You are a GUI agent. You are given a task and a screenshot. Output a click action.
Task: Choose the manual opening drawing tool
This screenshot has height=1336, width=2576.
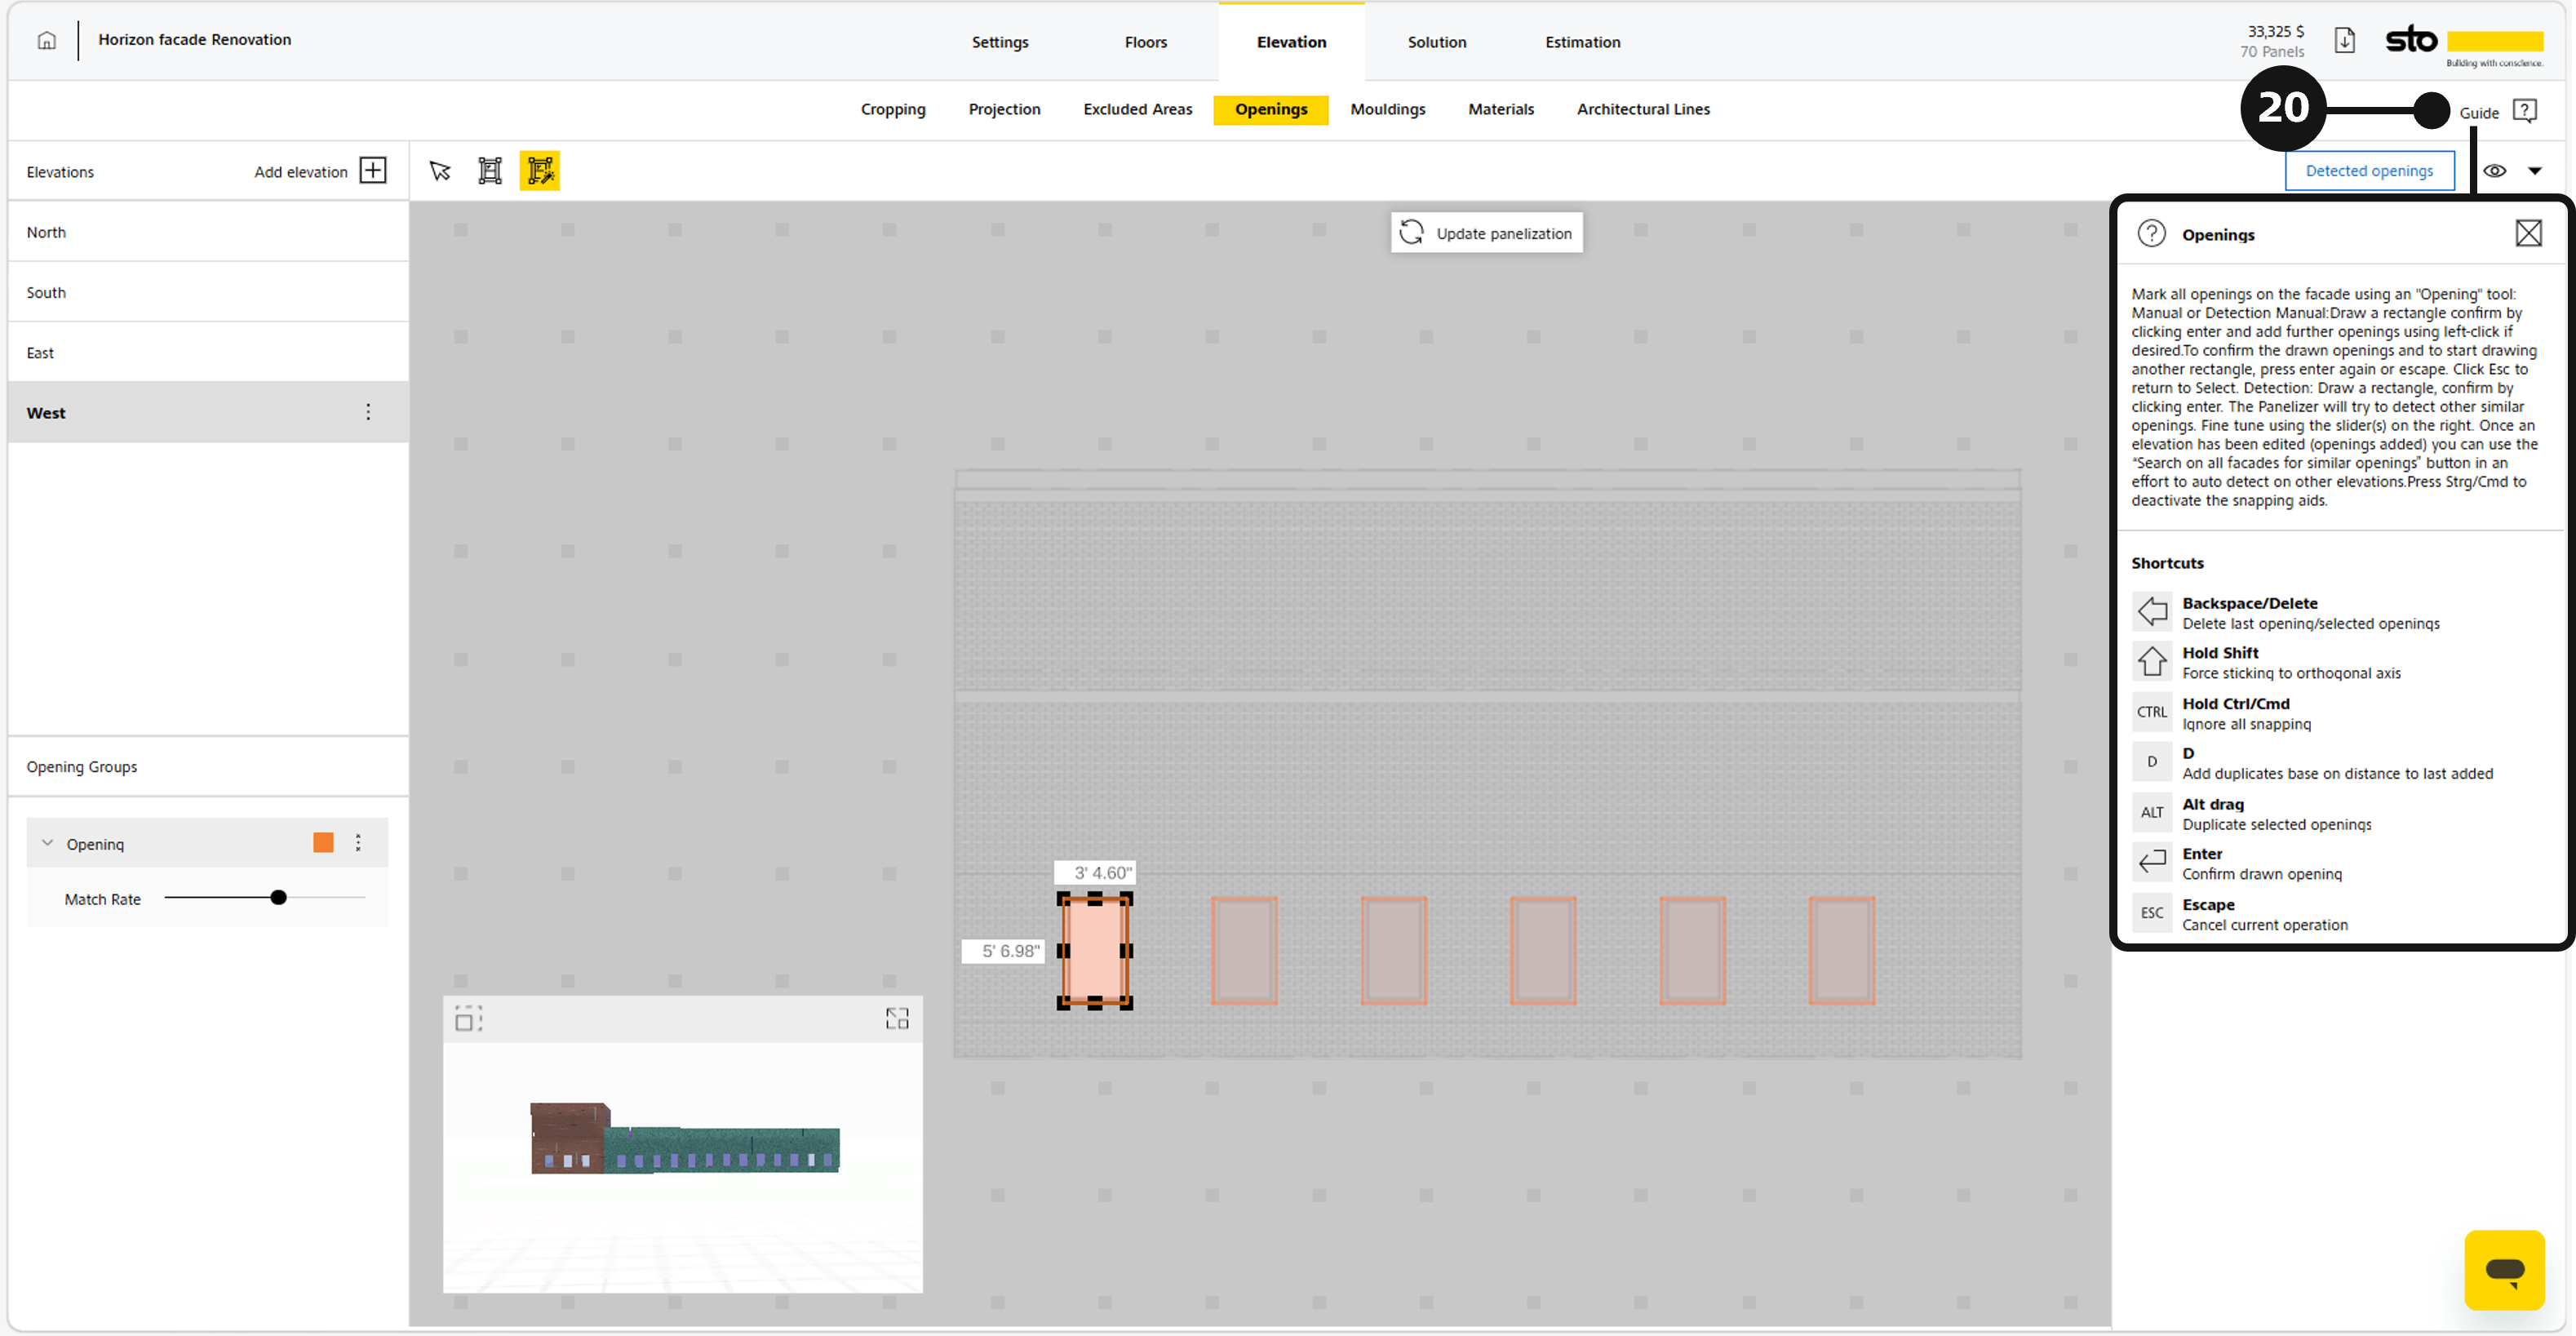490,171
